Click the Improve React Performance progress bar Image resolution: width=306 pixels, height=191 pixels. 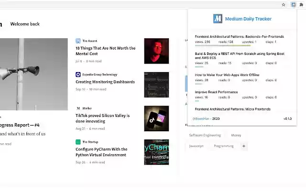[197, 101]
